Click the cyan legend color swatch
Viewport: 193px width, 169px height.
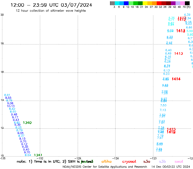tap(117, 3)
